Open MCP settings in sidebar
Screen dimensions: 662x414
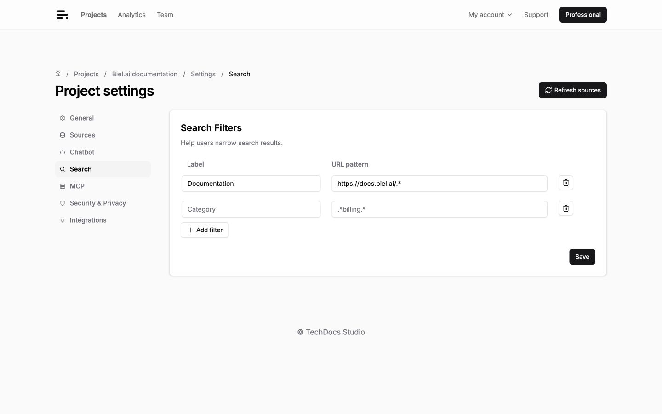click(x=103, y=186)
